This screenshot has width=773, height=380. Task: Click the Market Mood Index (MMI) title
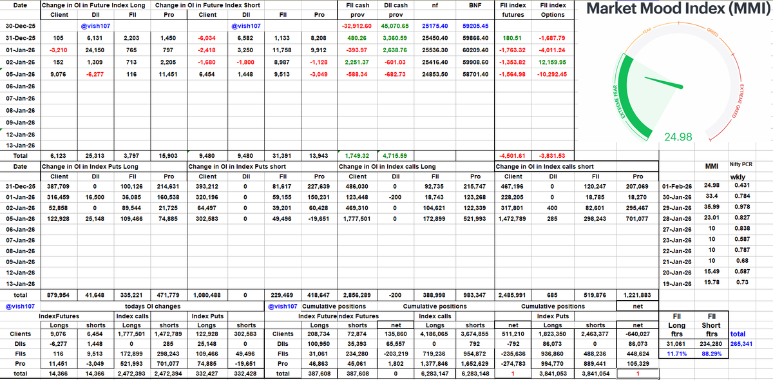(678, 10)
